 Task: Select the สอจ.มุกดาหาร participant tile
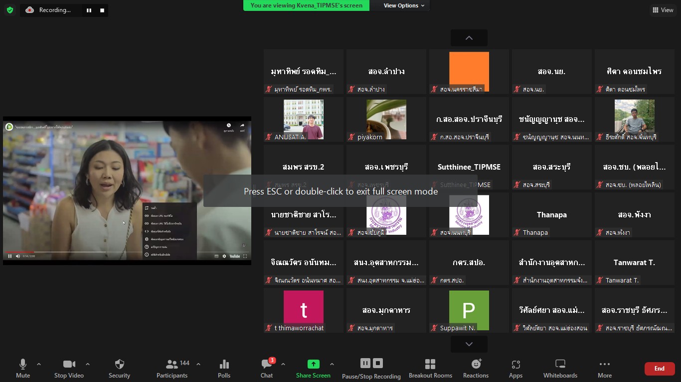(386, 310)
